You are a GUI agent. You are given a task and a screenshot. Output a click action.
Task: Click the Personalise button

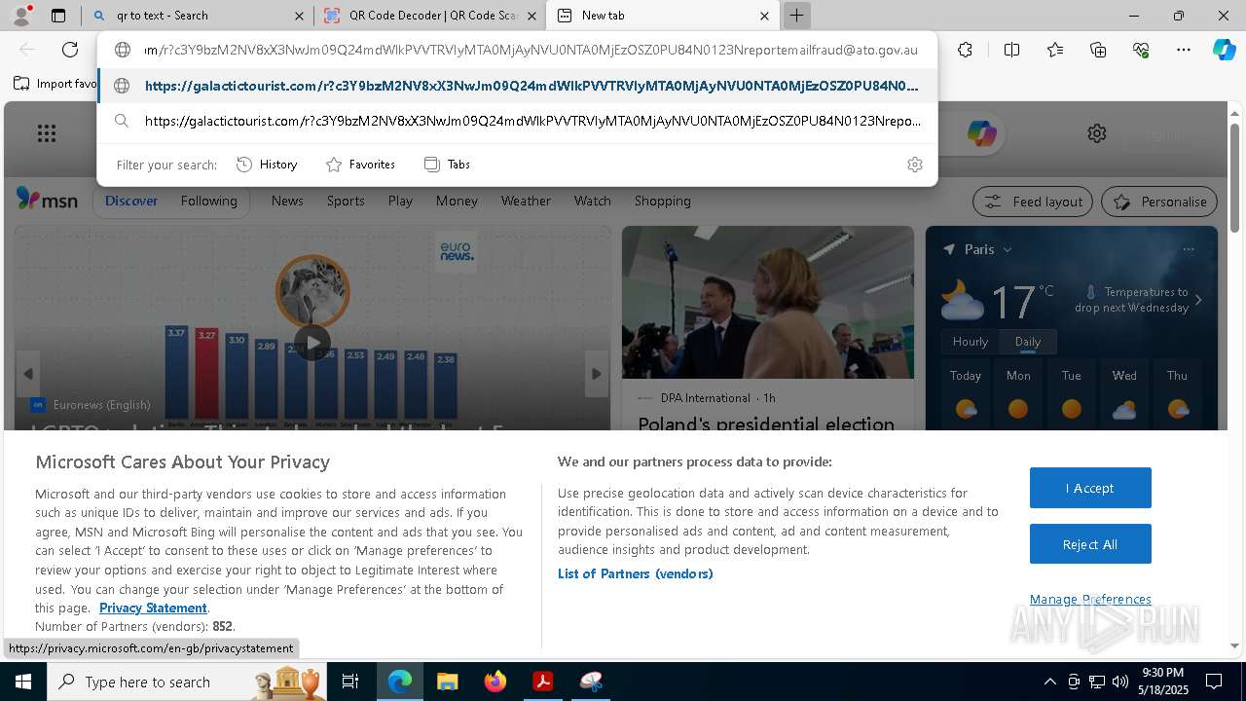(1159, 202)
